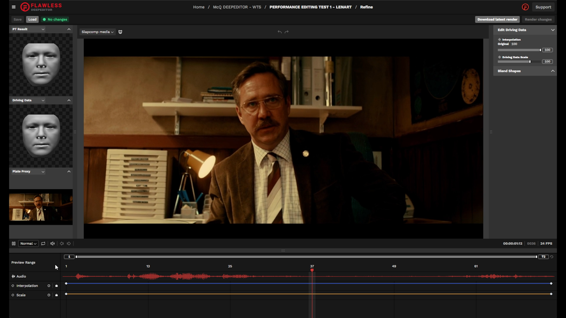Toggle the Scale track record circle
566x318 pixels.
click(x=49, y=295)
